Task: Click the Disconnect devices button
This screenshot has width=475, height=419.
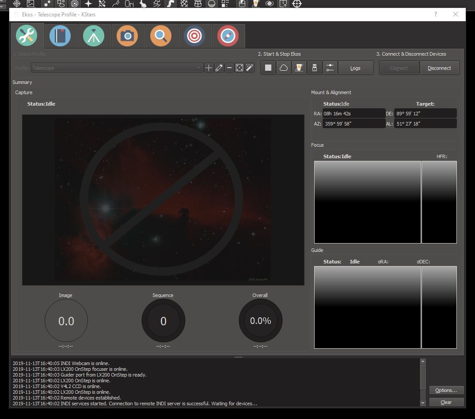Action: [439, 68]
